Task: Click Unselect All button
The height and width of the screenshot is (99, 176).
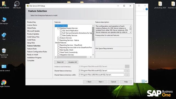Action: click(x=73, y=62)
